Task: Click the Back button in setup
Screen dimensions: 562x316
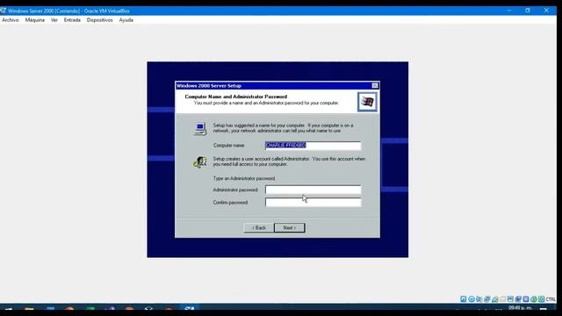Action: [x=259, y=228]
